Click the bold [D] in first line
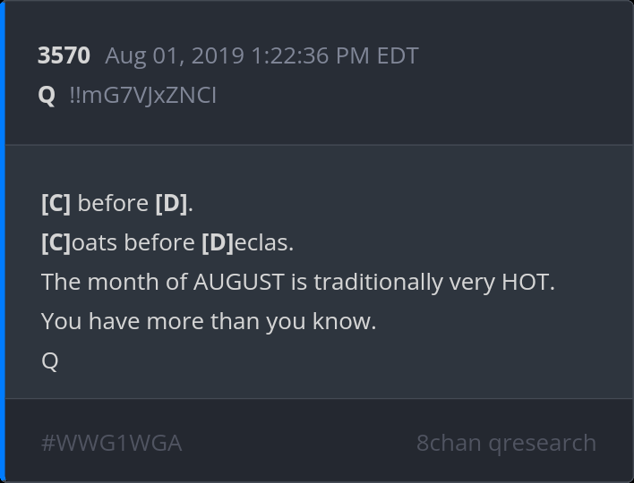This screenshot has width=634, height=483. point(171,203)
